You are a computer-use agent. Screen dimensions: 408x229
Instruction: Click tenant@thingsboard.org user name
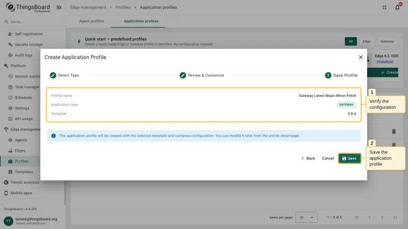tap(36, 219)
